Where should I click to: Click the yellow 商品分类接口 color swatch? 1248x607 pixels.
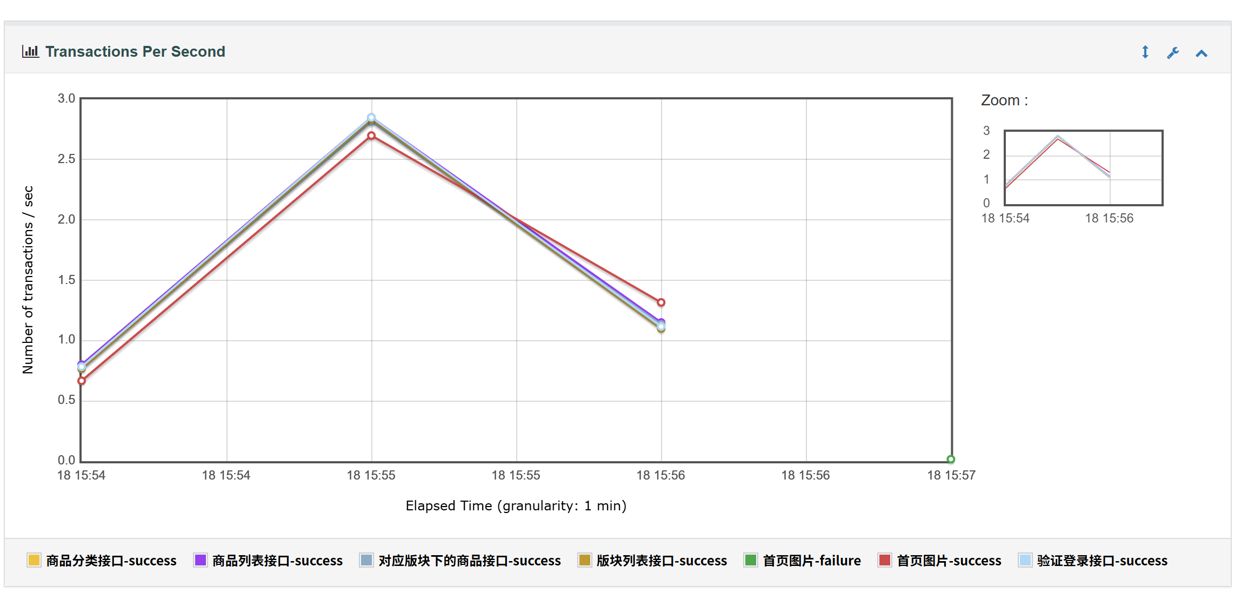pyautogui.click(x=34, y=560)
